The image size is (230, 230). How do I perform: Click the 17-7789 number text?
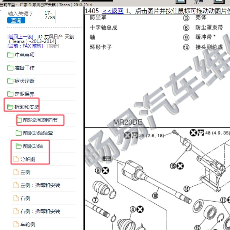click(x=50, y=15)
